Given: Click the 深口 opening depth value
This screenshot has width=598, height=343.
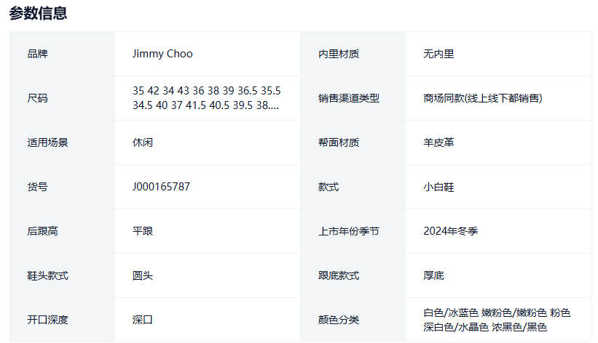Looking at the screenshot, I should (x=143, y=320).
